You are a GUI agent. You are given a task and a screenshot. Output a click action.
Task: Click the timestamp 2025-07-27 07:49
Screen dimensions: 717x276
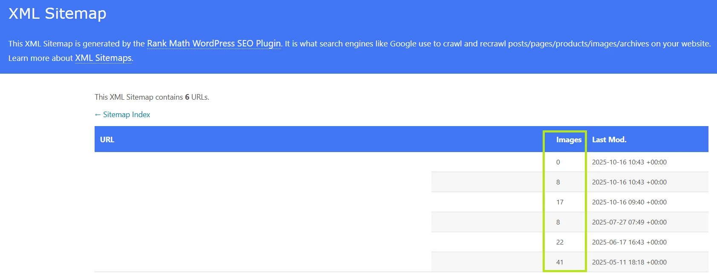coord(629,222)
